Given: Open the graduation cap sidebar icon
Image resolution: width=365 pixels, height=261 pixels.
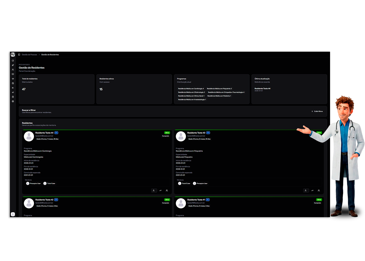Looking at the screenshot, I should pos(13,79).
